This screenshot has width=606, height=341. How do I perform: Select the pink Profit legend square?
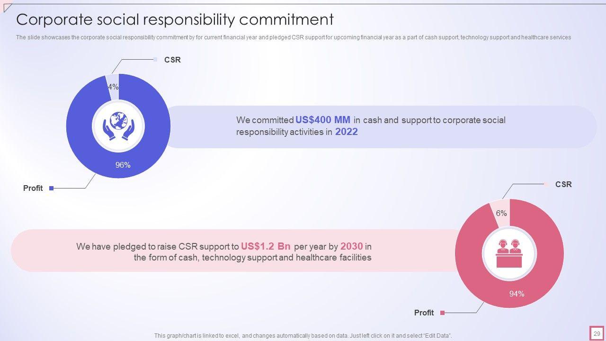443,313
